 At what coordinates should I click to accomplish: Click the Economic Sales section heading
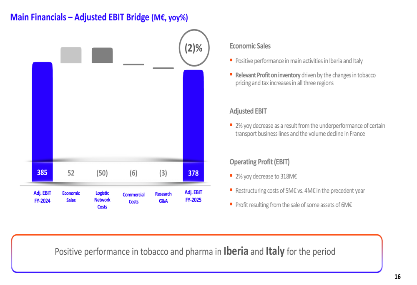[x=250, y=46]
